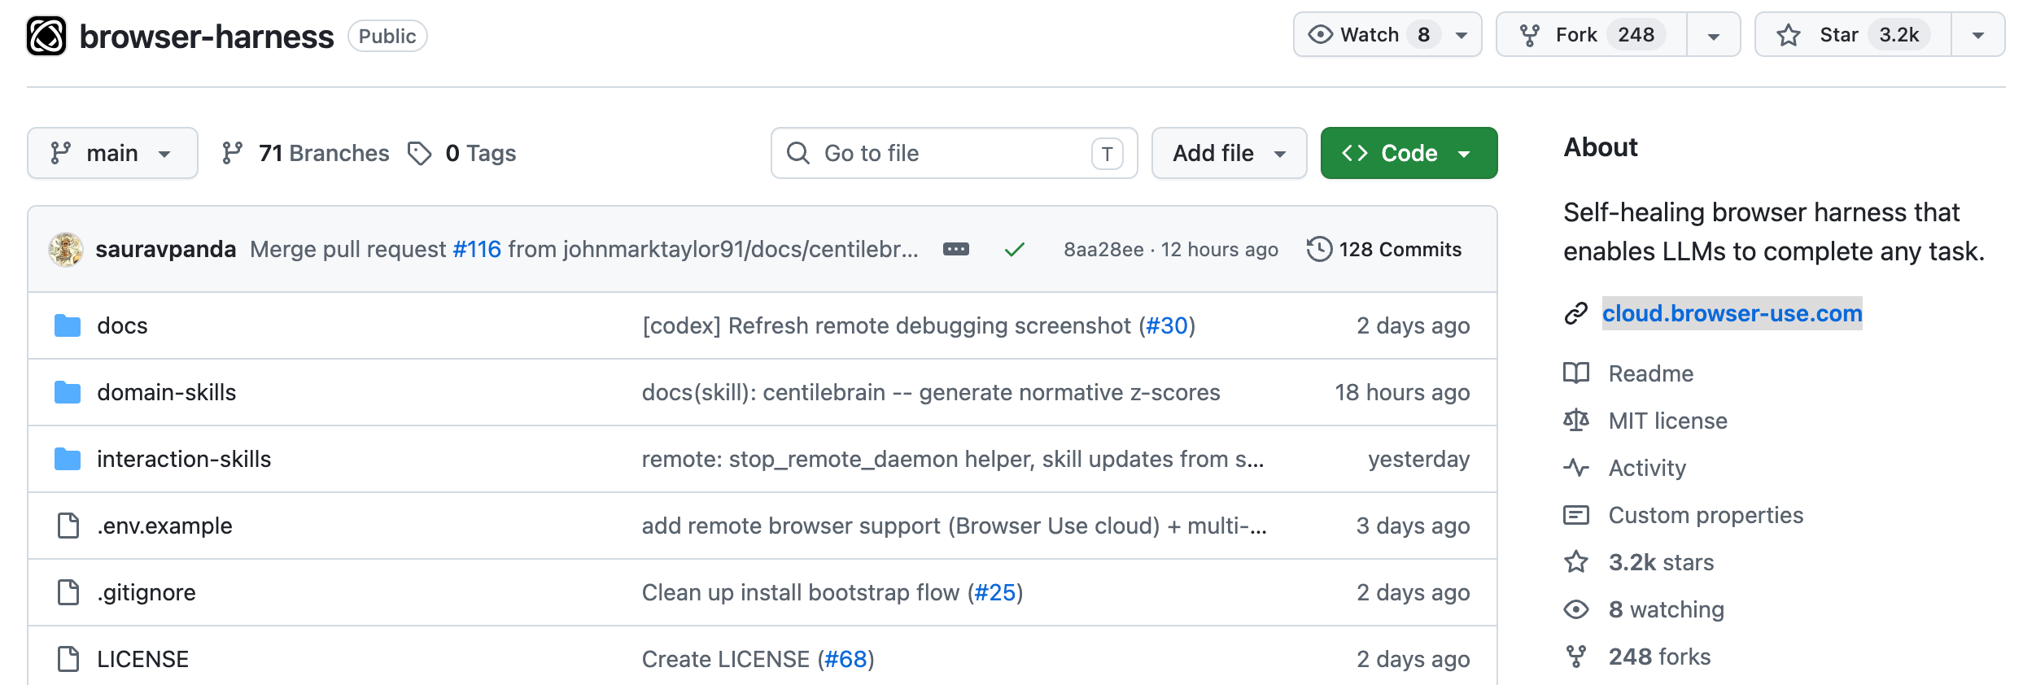Screen dimensions: 2023x685
Task: Click the Readme book icon
Action: click(x=1575, y=373)
